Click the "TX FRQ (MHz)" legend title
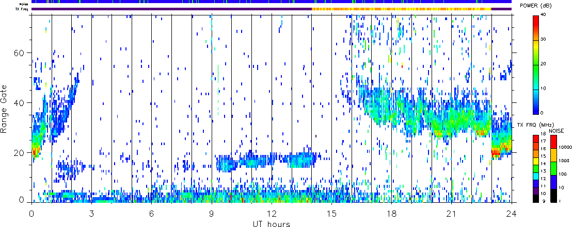 [535, 125]
